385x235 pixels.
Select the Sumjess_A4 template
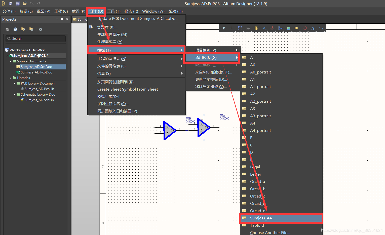[281, 218]
